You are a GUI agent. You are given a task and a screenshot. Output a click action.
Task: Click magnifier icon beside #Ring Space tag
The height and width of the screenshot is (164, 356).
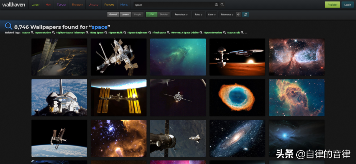click(106, 32)
